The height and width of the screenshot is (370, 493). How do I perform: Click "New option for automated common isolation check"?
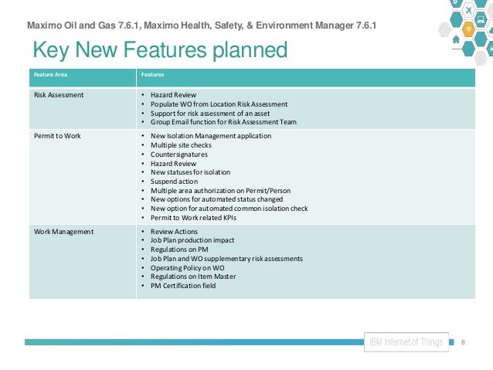pyautogui.click(x=229, y=209)
